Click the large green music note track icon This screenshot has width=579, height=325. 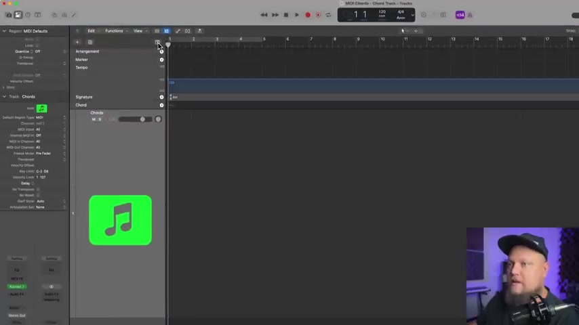pyautogui.click(x=121, y=220)
